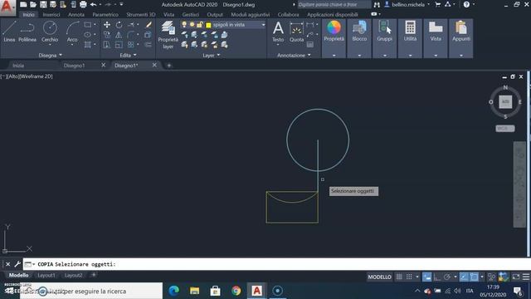Viewport: 531px width, 299px height.
Task: Toggle polar tracking in status bar
Action: click(x=447, y=277)
